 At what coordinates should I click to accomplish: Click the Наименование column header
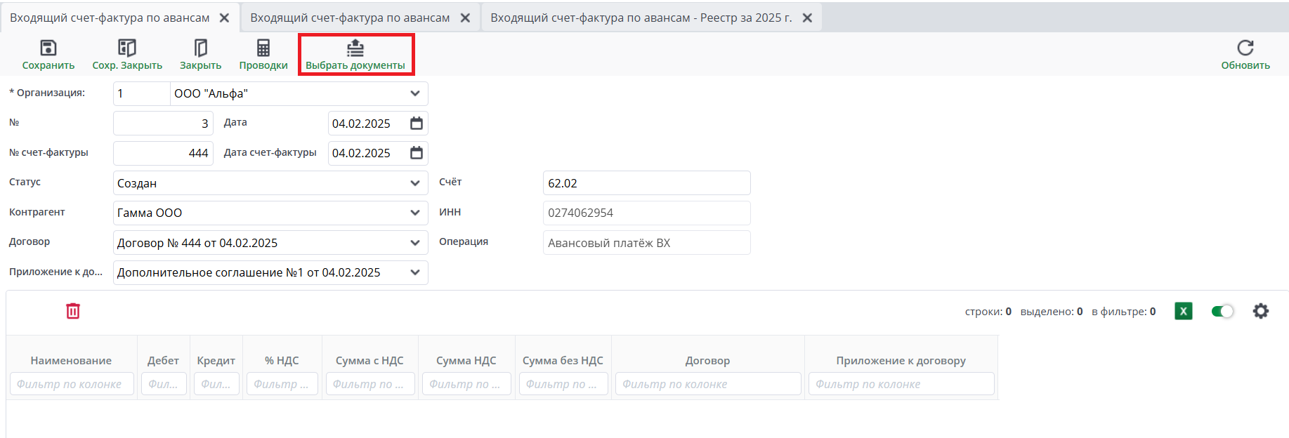click(71, 361)
